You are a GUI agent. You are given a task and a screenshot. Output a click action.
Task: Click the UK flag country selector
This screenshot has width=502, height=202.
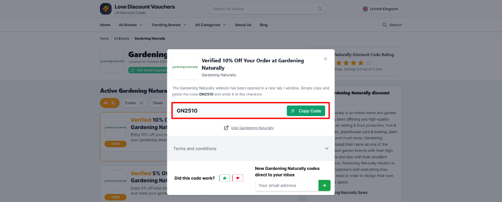[x=380, y=9]
